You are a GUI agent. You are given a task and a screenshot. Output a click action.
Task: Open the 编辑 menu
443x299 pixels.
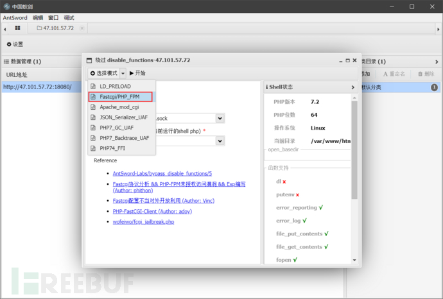[x=38, y=18]
